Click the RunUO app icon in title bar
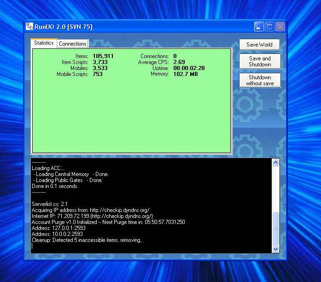This screenshot has height=282, width=321. [x=29, y=27]
